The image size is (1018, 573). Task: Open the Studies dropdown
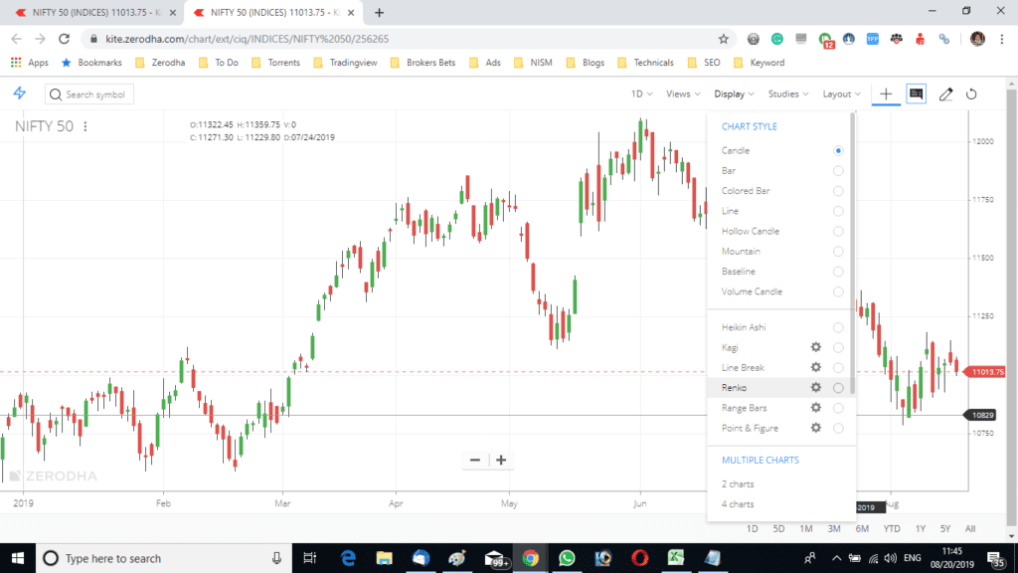pos(786,94)
